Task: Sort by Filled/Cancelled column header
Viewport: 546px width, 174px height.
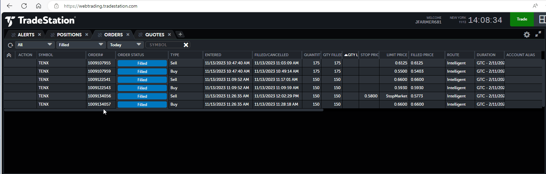Action: pos(277,55)
